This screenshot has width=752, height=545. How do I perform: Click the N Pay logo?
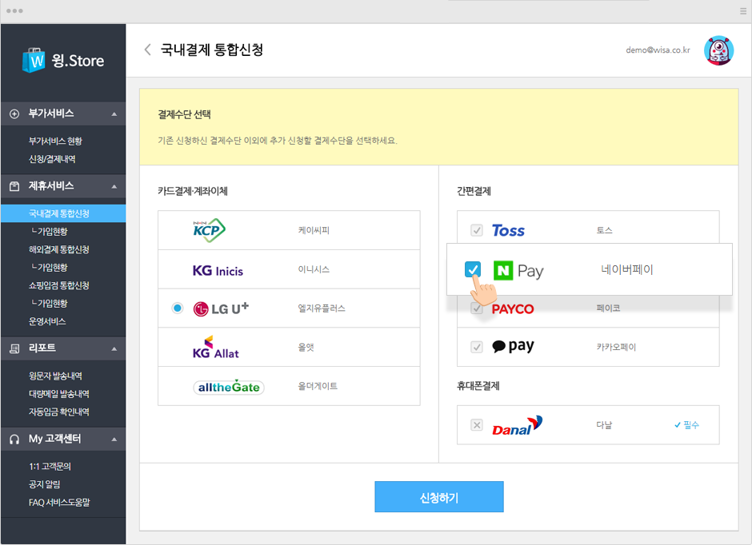pyautogui.click(x=518, y=271)
